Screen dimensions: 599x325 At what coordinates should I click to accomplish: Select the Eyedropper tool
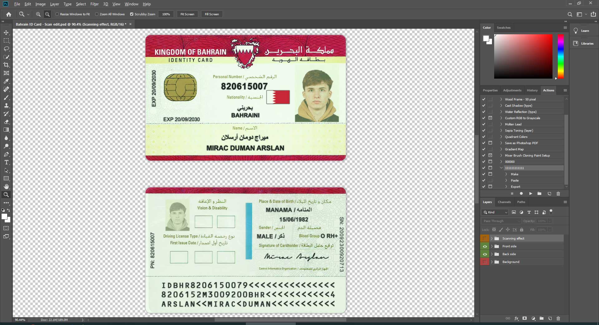[6, 81]
